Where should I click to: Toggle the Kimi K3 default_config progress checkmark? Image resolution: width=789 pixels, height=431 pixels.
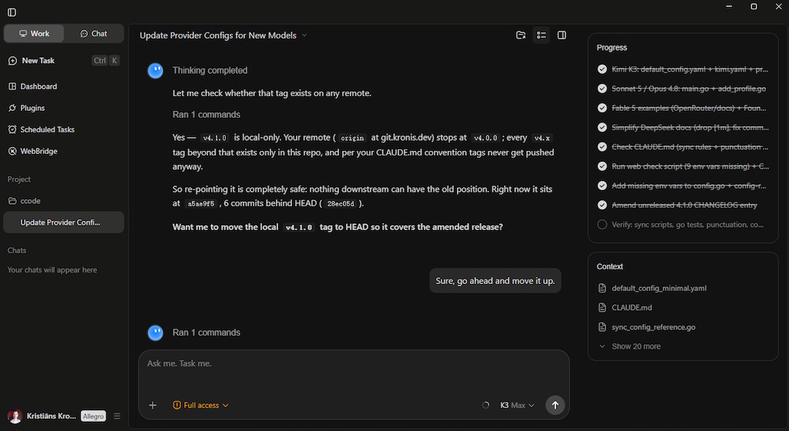click(x=602, y=69)
